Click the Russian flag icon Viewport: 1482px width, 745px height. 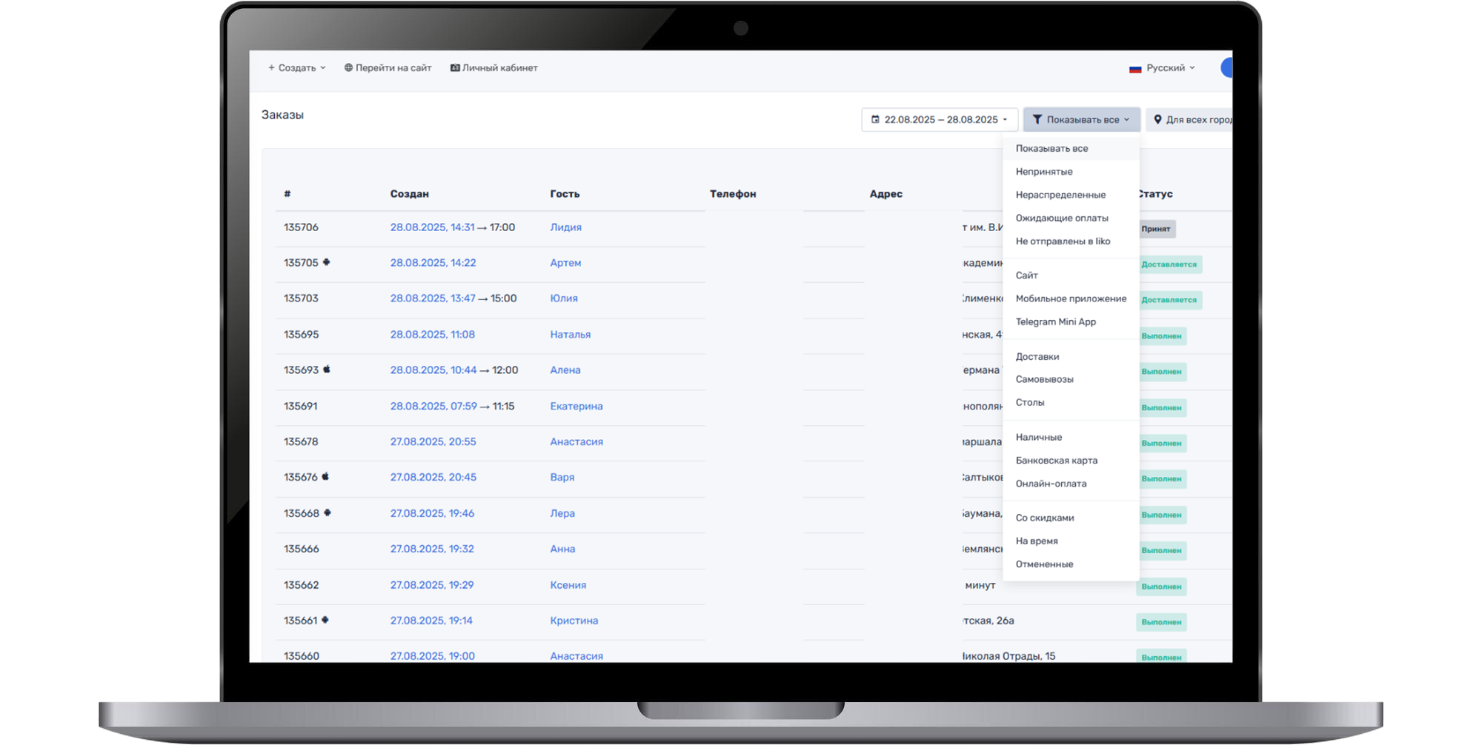[x=1134, y=69]
